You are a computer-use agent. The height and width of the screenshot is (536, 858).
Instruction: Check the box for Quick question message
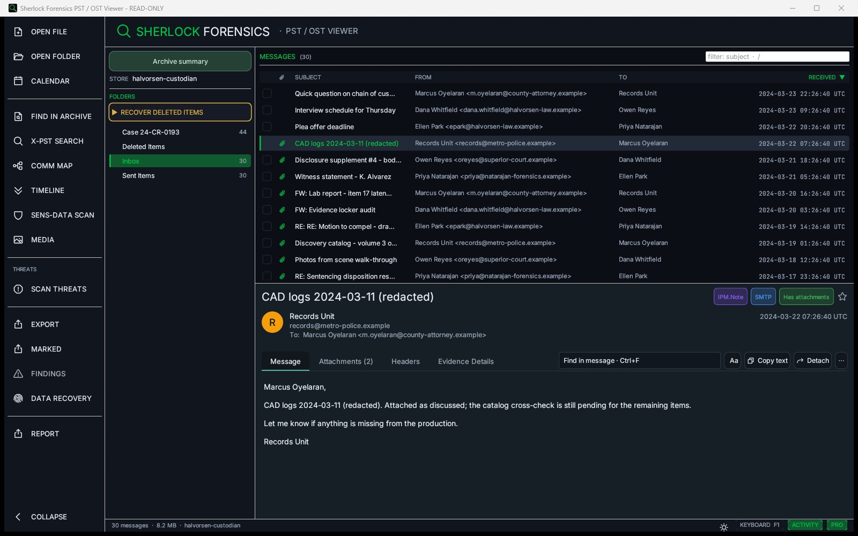click(267, 93)
